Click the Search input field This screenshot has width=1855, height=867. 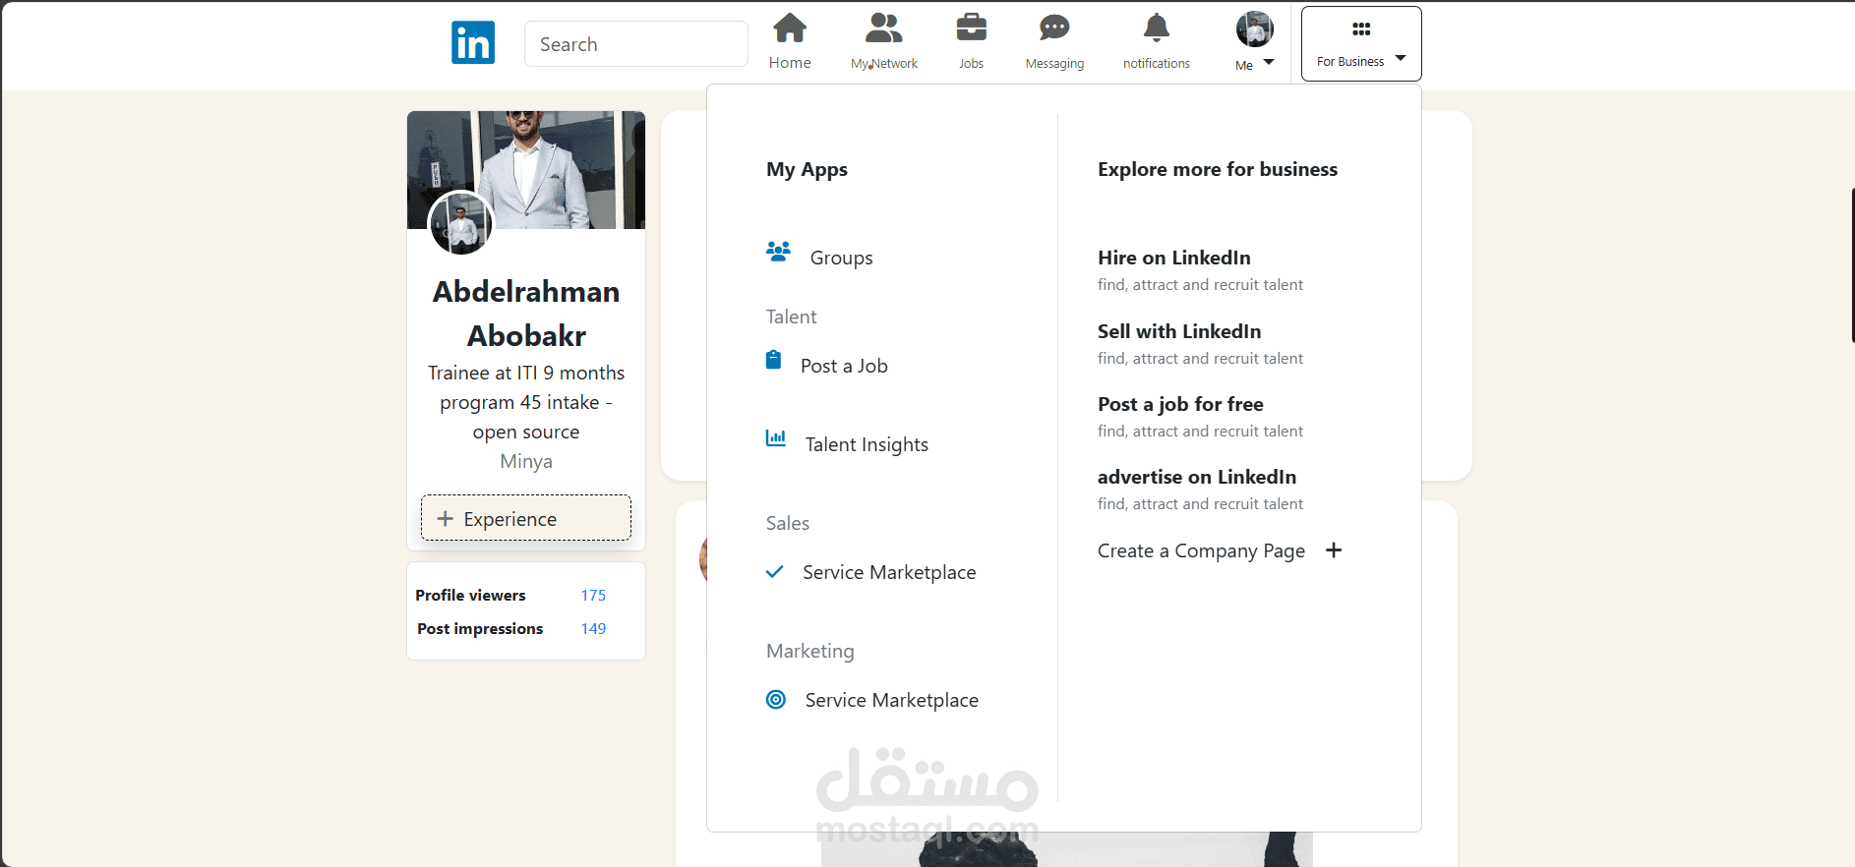[636, 44]
